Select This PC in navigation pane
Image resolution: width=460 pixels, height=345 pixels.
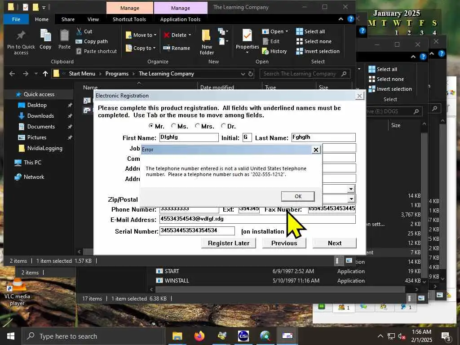click(x=32, y=162)
